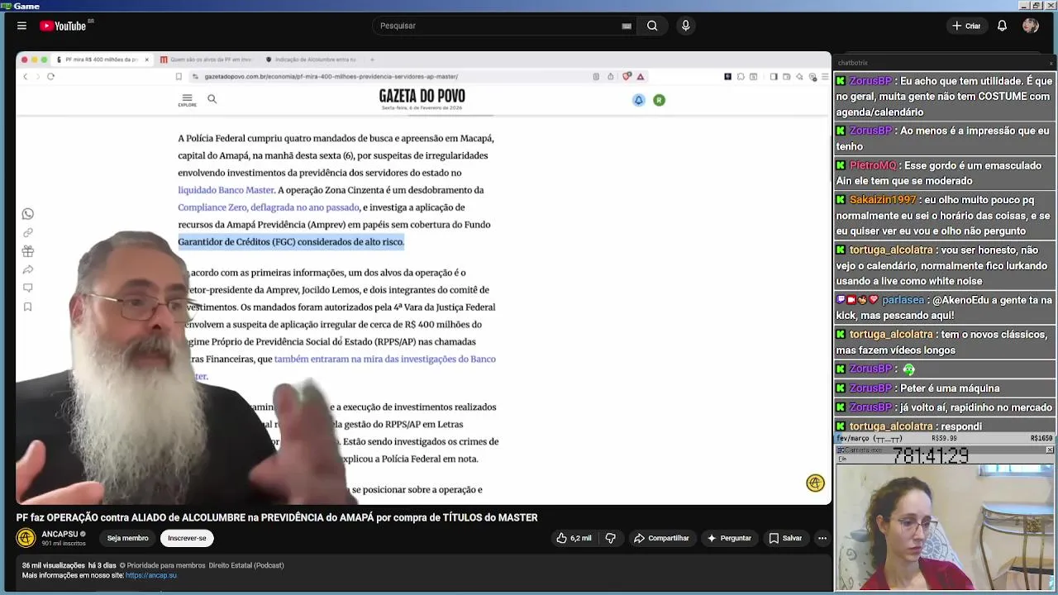Click the R$59.99 value in ticker
The height and width of the screenshot is (595, 1058).
[944, 439]
